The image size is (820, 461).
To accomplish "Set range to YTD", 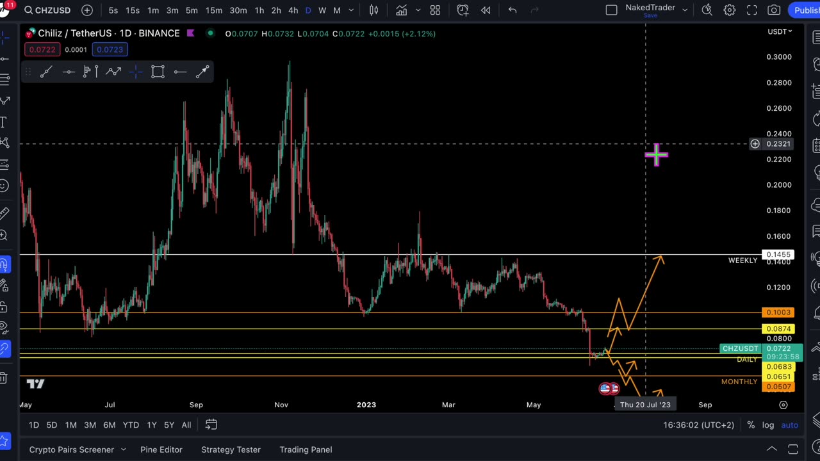I will click(x=131, y=425).
